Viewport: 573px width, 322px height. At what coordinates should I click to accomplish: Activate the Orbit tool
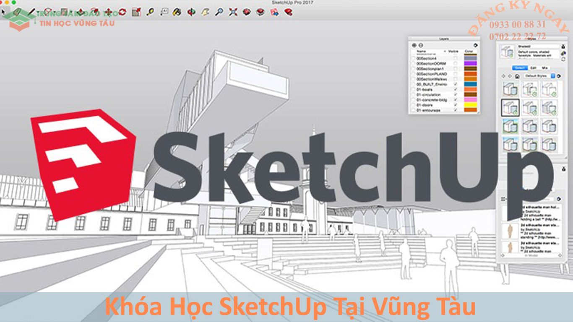pos(191,12)
